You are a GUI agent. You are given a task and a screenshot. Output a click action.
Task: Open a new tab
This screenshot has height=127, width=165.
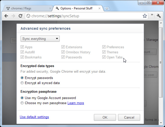(x=107, y=8)
